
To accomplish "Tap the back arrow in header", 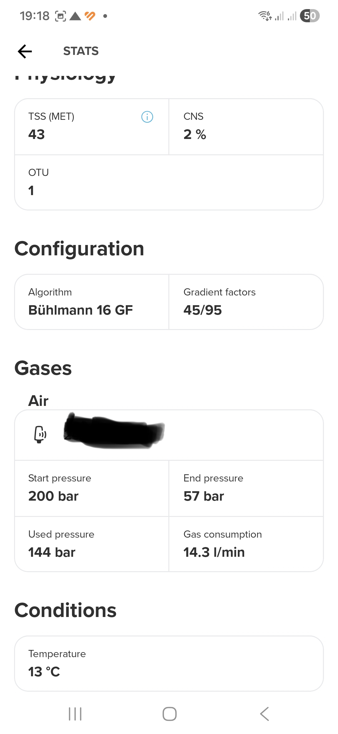I will (x=25, y=51).
